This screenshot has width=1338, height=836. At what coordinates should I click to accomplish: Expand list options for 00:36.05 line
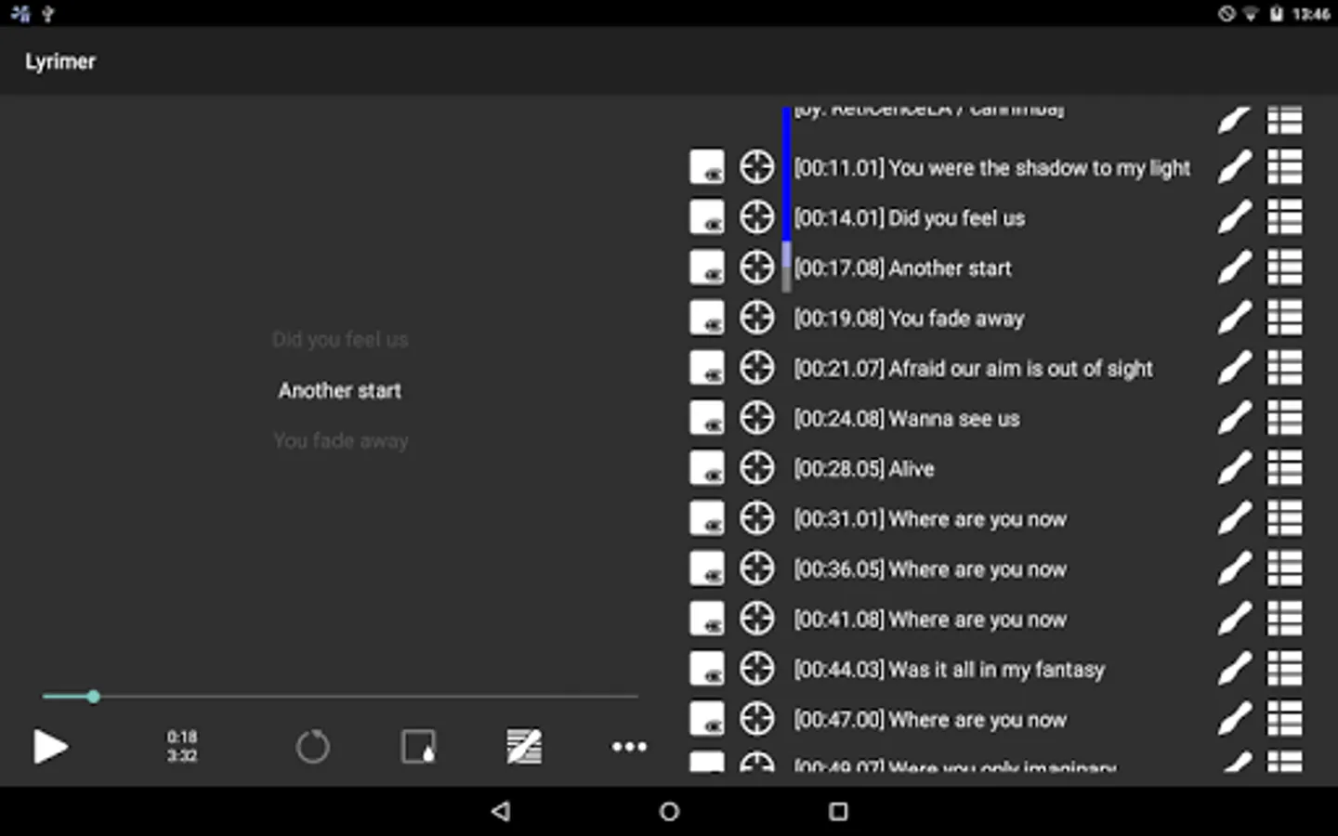tap(1285, 569)
